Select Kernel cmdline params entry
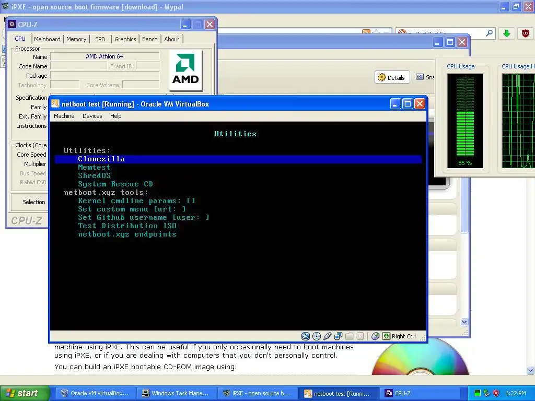This screenshot has height=401, width=535. tap(136, 201)
